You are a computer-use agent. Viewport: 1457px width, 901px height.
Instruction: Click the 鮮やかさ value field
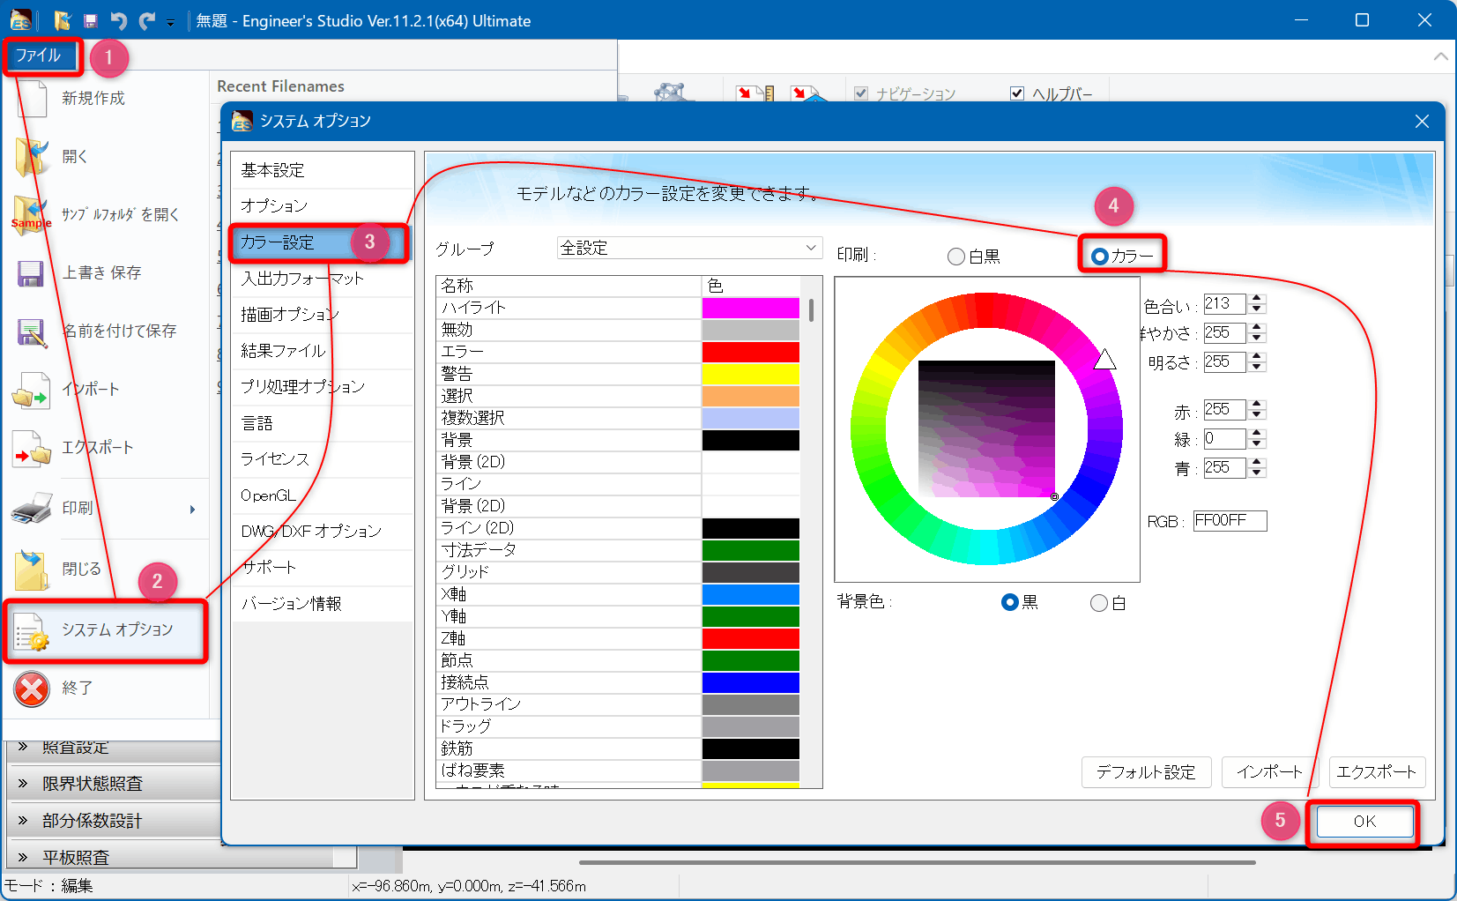pos(1225,333)
